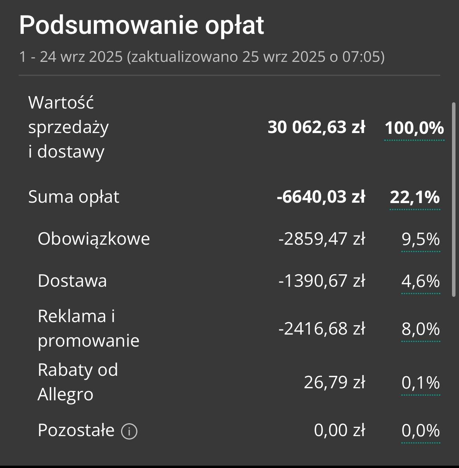Click the 1 - 24 wrz 2025 date range
Viewport: 459px width, 468px height.
point(71,57)
